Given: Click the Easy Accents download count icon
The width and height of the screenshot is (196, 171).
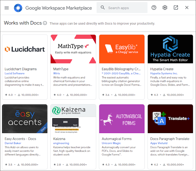Looking at the screenshot, I should pyautogui.click(x=18, y=165).
